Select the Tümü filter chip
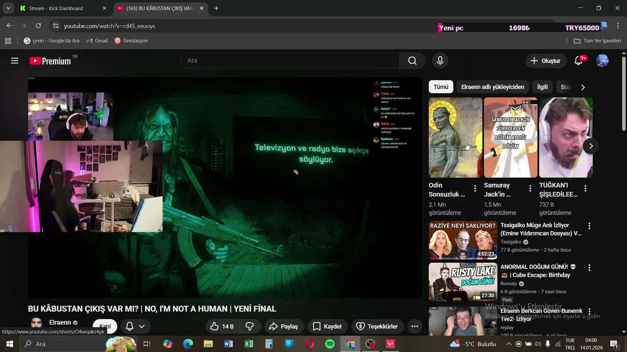This screenshot has height=352, width=627. click(x=441, y=87)
